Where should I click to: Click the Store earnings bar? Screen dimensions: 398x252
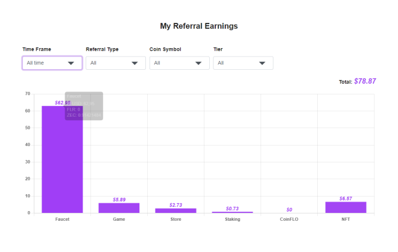pyautogui.click(x=175, y=211)
